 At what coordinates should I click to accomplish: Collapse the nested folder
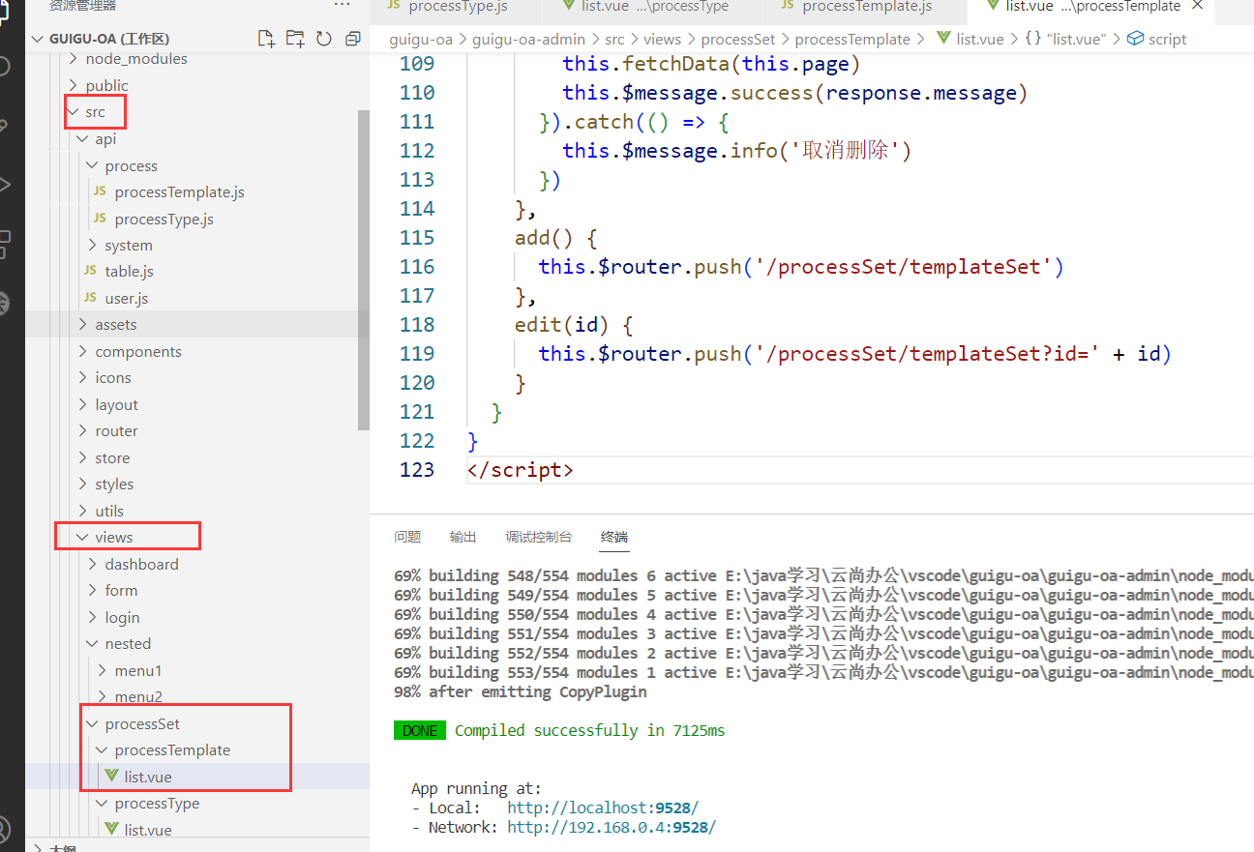tap(93, 643)
